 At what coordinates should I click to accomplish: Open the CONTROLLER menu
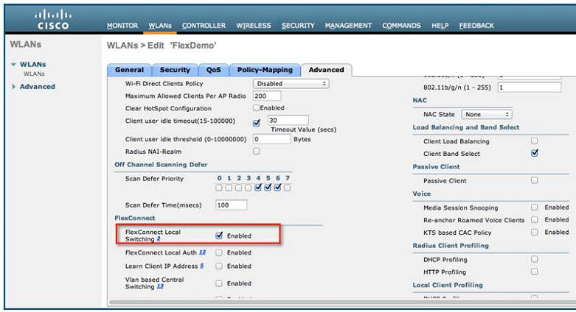[x=204, y=26]
